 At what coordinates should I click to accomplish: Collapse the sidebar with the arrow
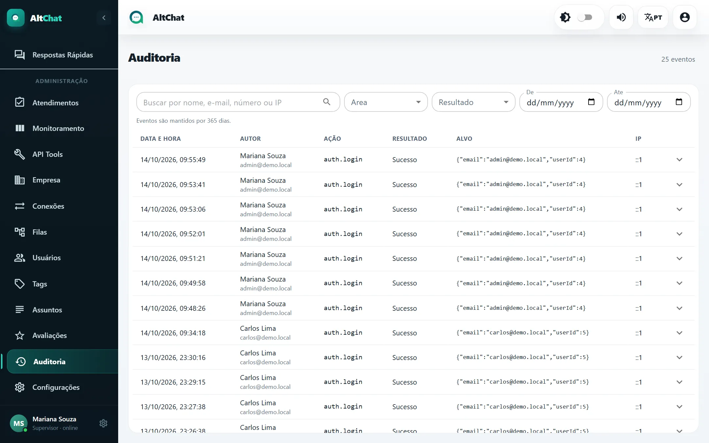(104, 18)
